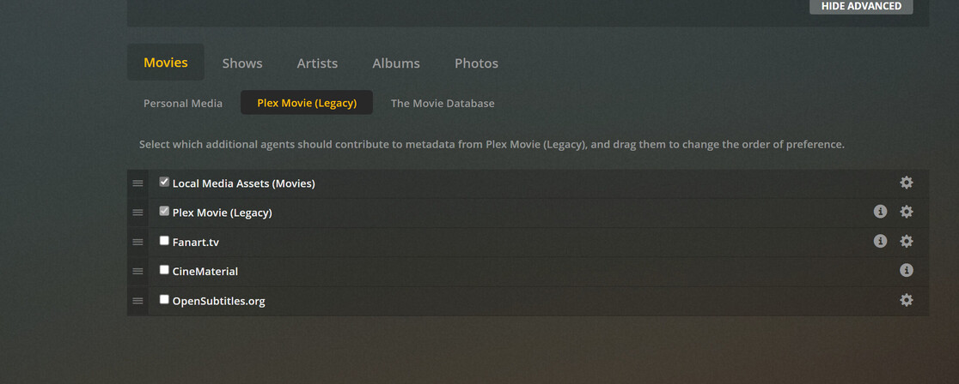The height and width of the screenshot is (384, 959).
Task: Grab drag handle of Fanart.tv row
Action: point(137,242)
